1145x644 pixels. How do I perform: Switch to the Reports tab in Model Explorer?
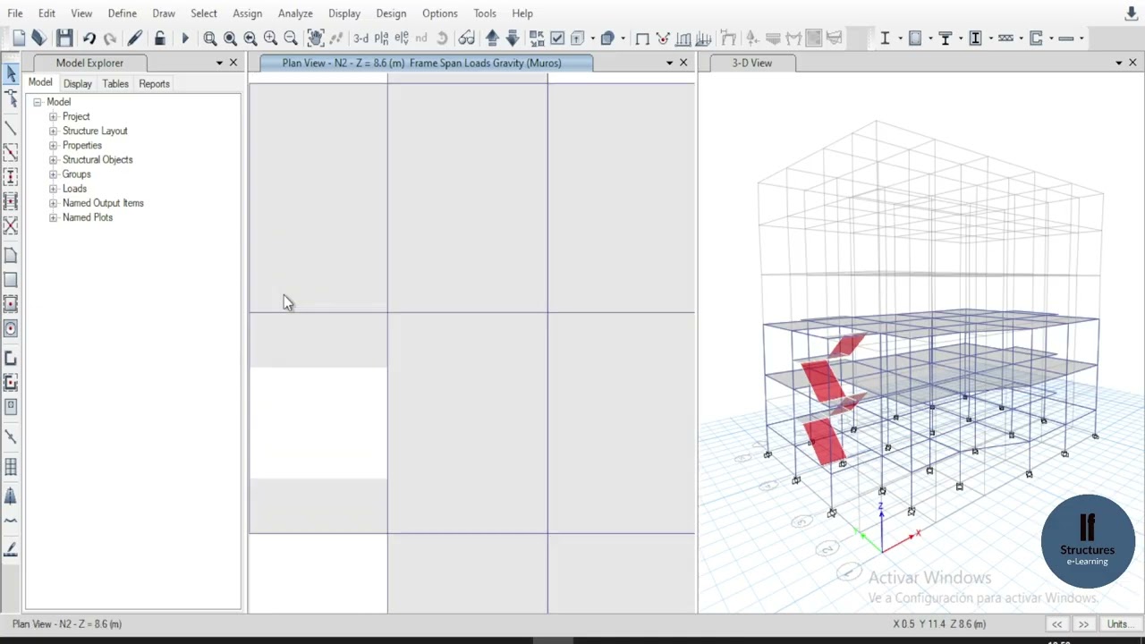pos(154,83)
